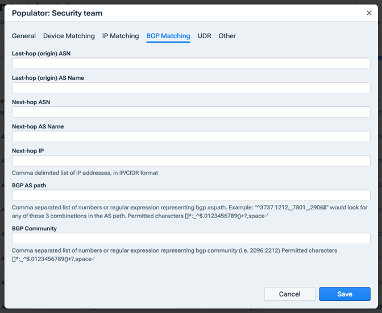Select the BGP Matching tab
Screen dimensions: 382x313
coord(168,36)
